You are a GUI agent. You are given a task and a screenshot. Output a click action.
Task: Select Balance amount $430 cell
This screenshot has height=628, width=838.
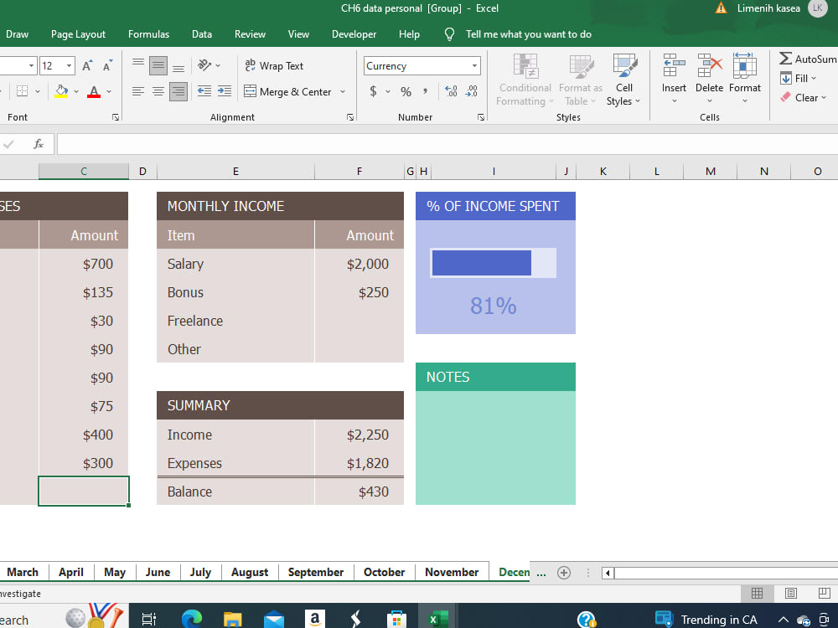pos(360,492)
